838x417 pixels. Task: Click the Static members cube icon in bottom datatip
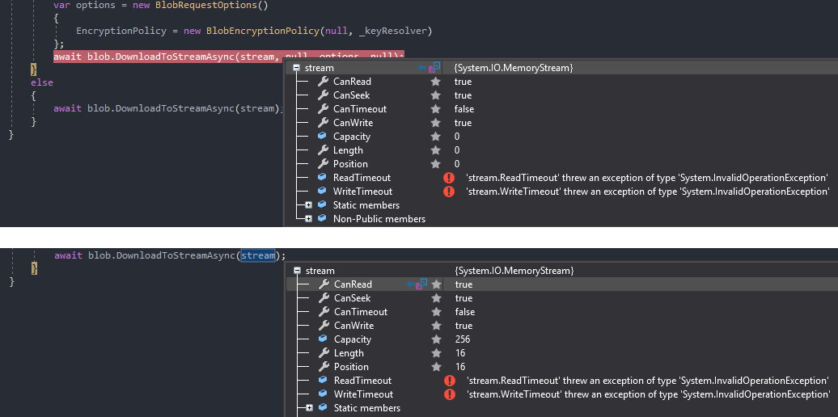coord(324,408)
